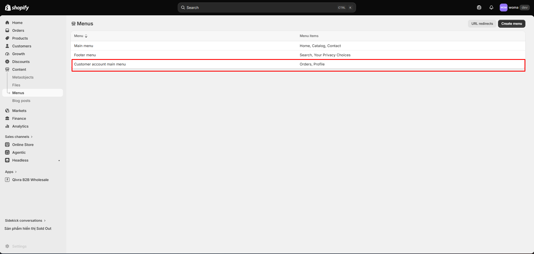Open Files under Content
Viewport: 534px width, 254px height.
coord(16,85)
